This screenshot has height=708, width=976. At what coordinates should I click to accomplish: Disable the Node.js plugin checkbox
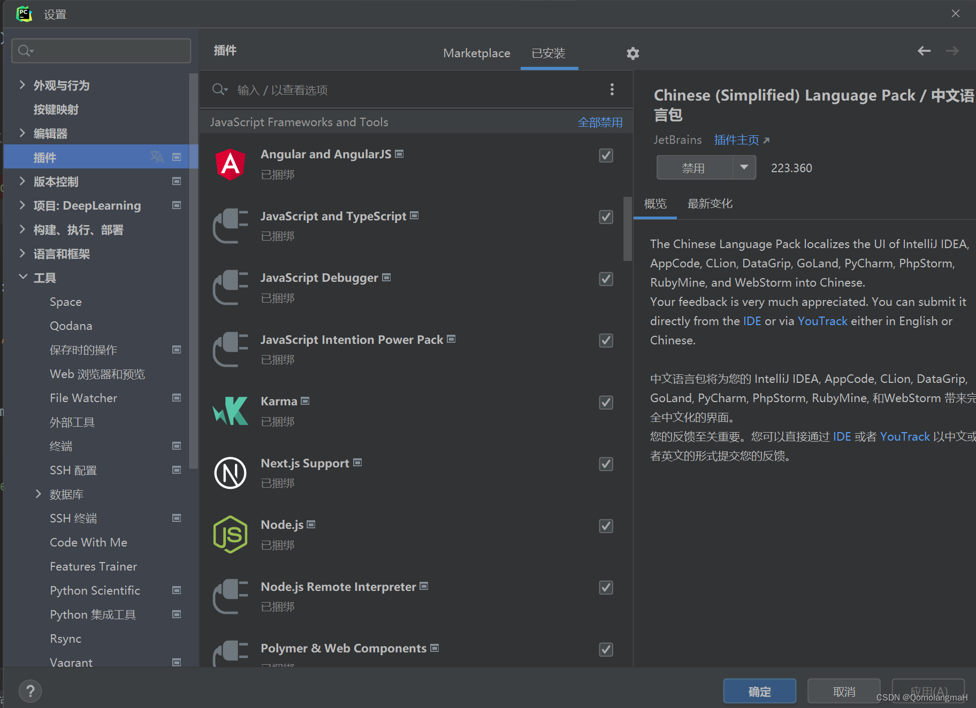coord(606,526)
